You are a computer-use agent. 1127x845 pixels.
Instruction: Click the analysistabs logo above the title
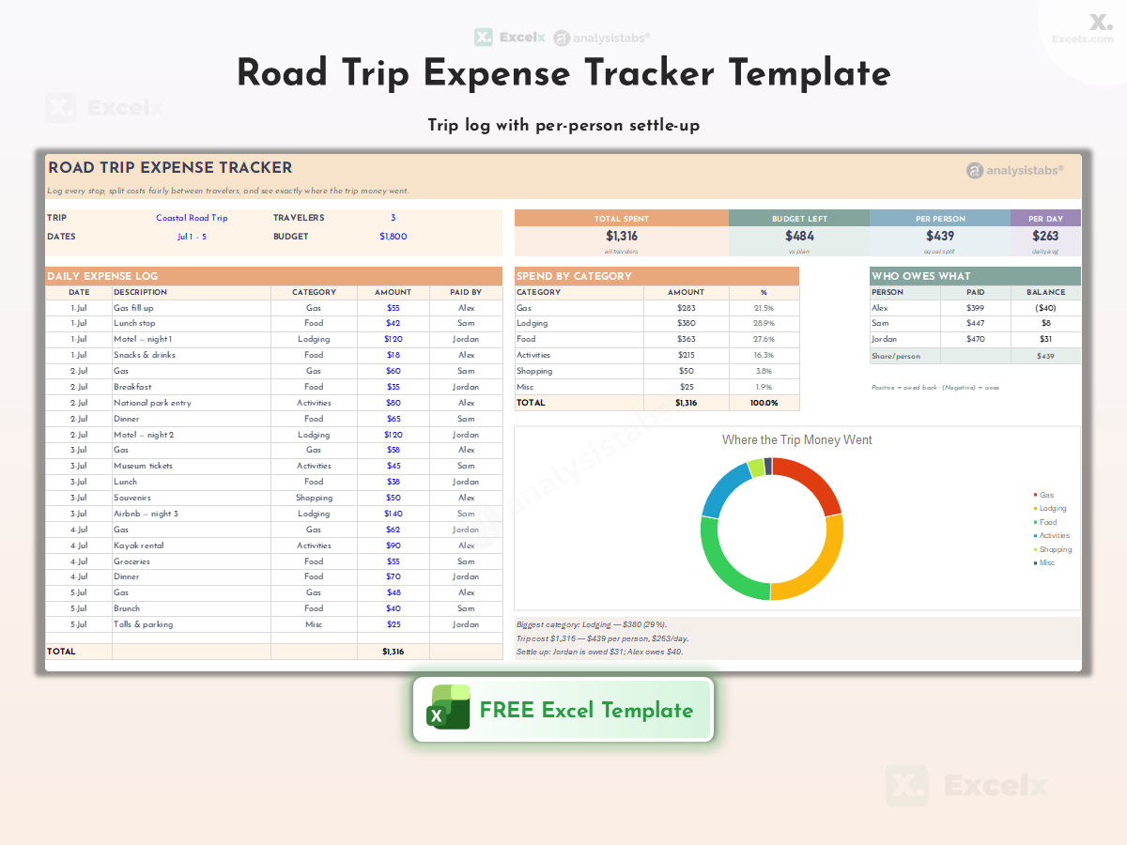click(602, 38)
